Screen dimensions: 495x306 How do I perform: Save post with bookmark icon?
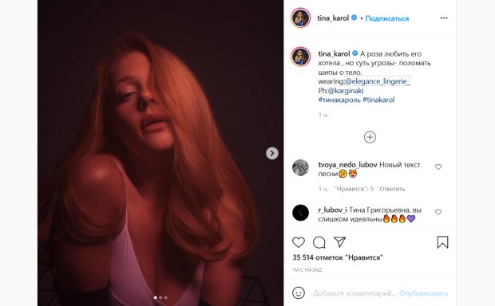coord(442,242)
